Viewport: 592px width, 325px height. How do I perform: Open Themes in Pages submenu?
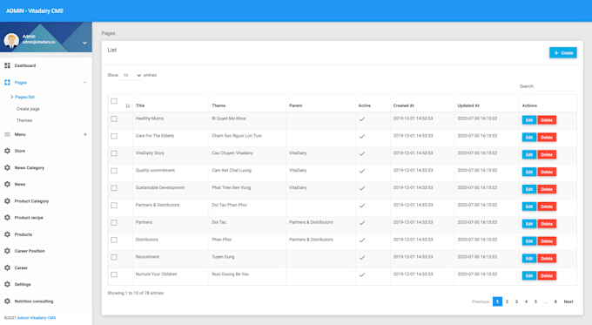click(24, 120)
